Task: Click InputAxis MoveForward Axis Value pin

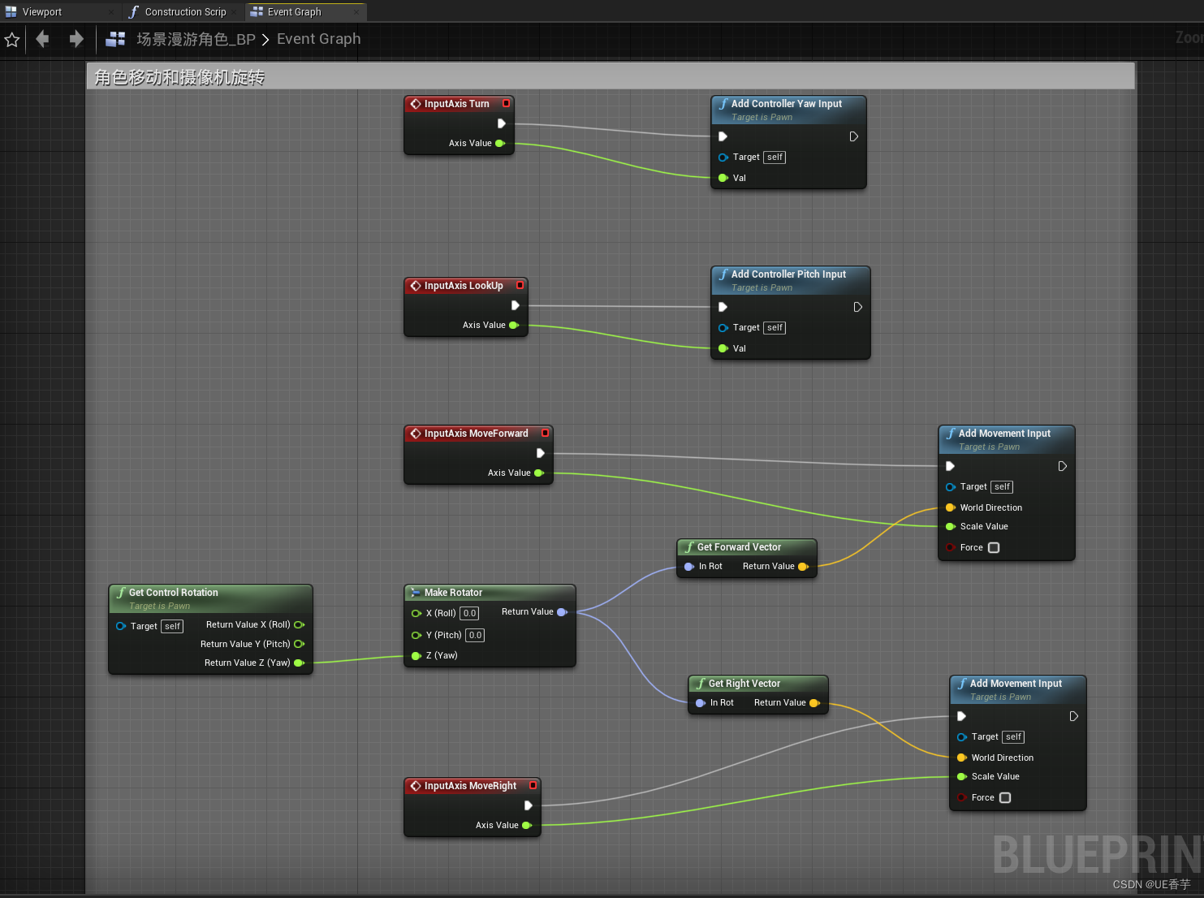Action: [539, 473]
